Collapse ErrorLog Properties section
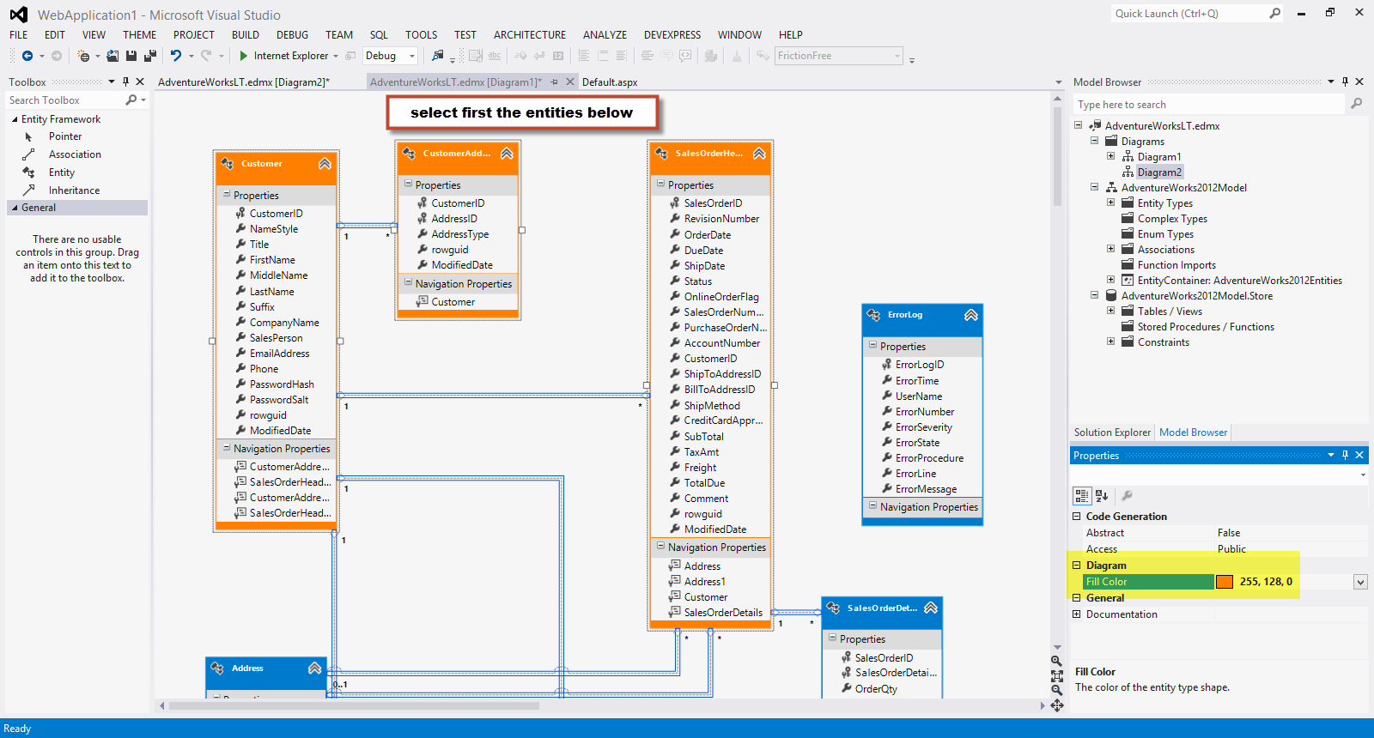 point(873,346)
